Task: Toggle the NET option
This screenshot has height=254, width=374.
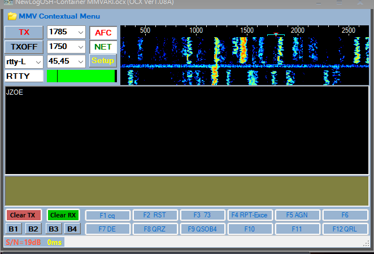Action: pyautogui.click(x=103, y=47)
